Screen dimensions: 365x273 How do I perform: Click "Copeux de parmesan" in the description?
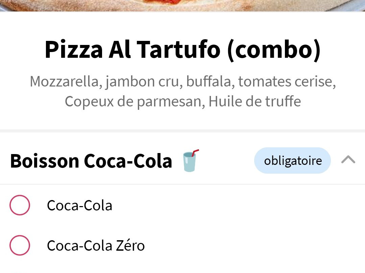pyautogui.click(x=134, y=101)
